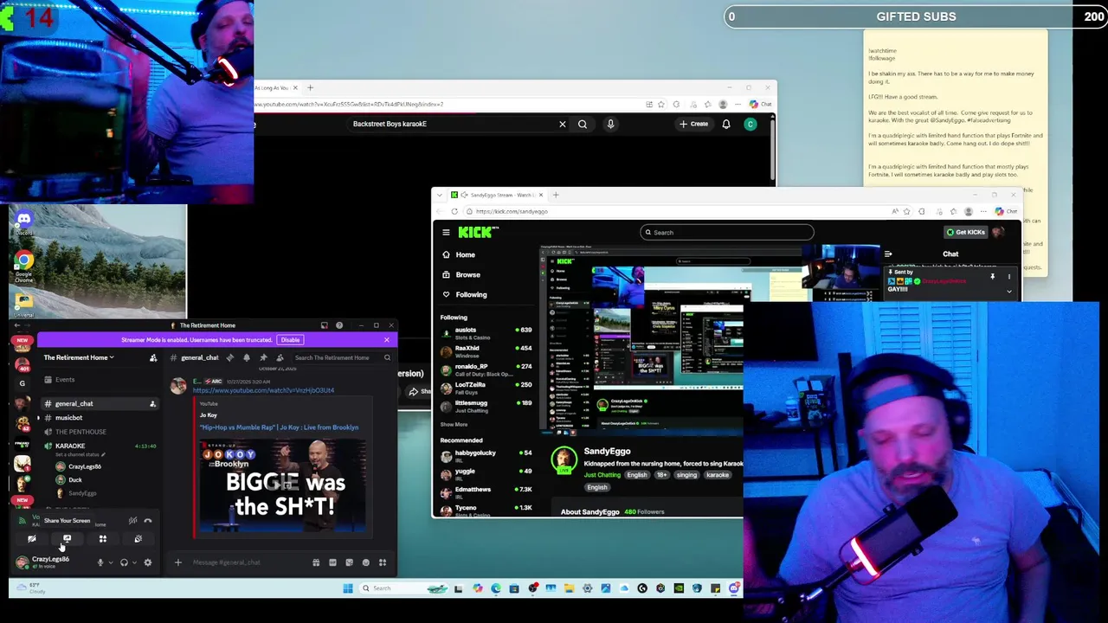Click Just Chatting category link
The image size is (1108, 623).
click(602, 475)
